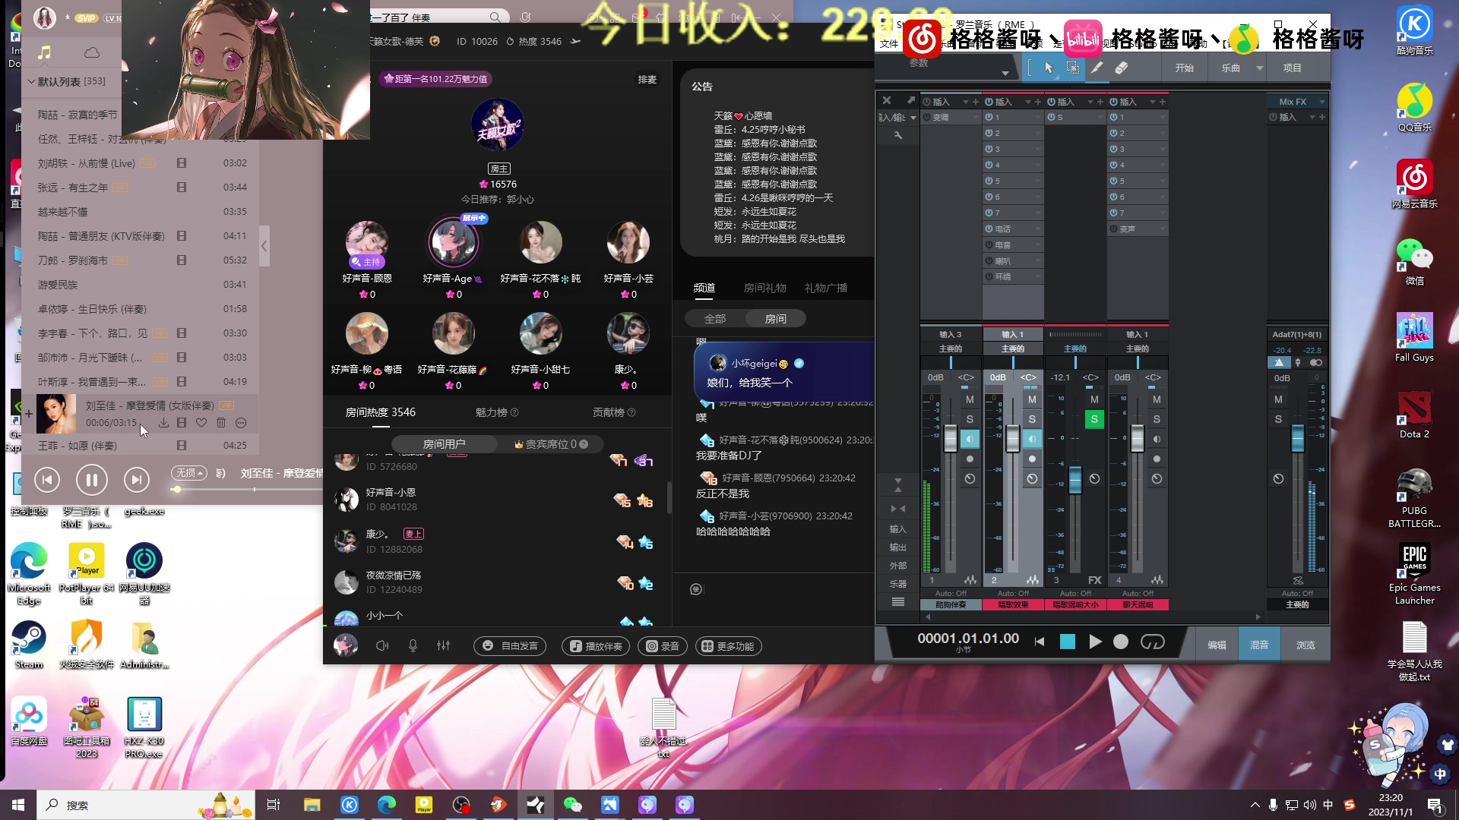Open the Dota 2 desktop shortcut
Screen dimensions: 1459x820
[1414, 415]
